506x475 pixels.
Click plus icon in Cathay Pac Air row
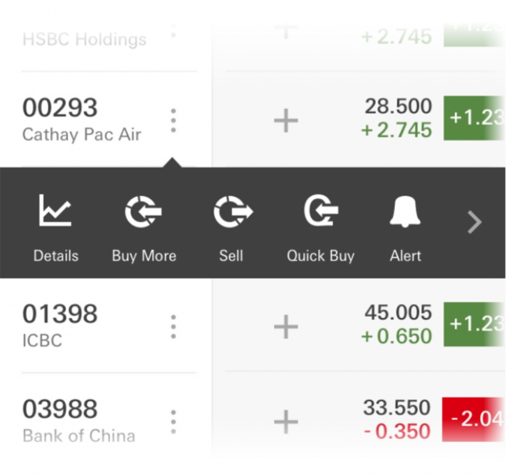coord(286,121)
